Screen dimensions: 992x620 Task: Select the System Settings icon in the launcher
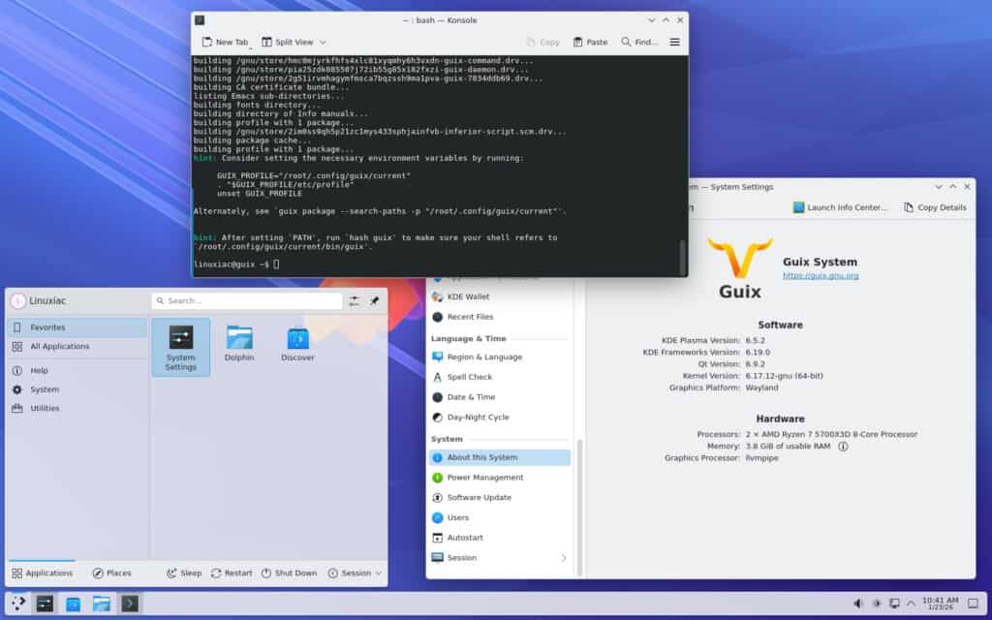click(181, 344)
